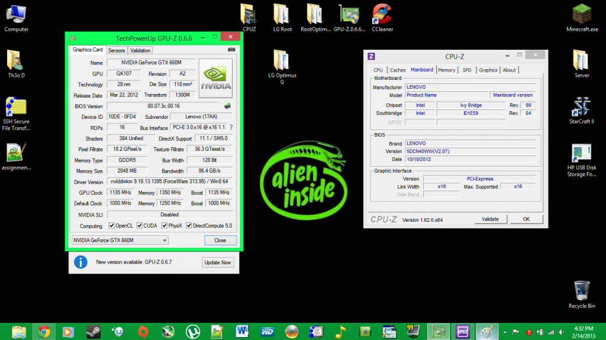Click the Close button in GPU-Z

pyautogui.click(x=220, y=240)
